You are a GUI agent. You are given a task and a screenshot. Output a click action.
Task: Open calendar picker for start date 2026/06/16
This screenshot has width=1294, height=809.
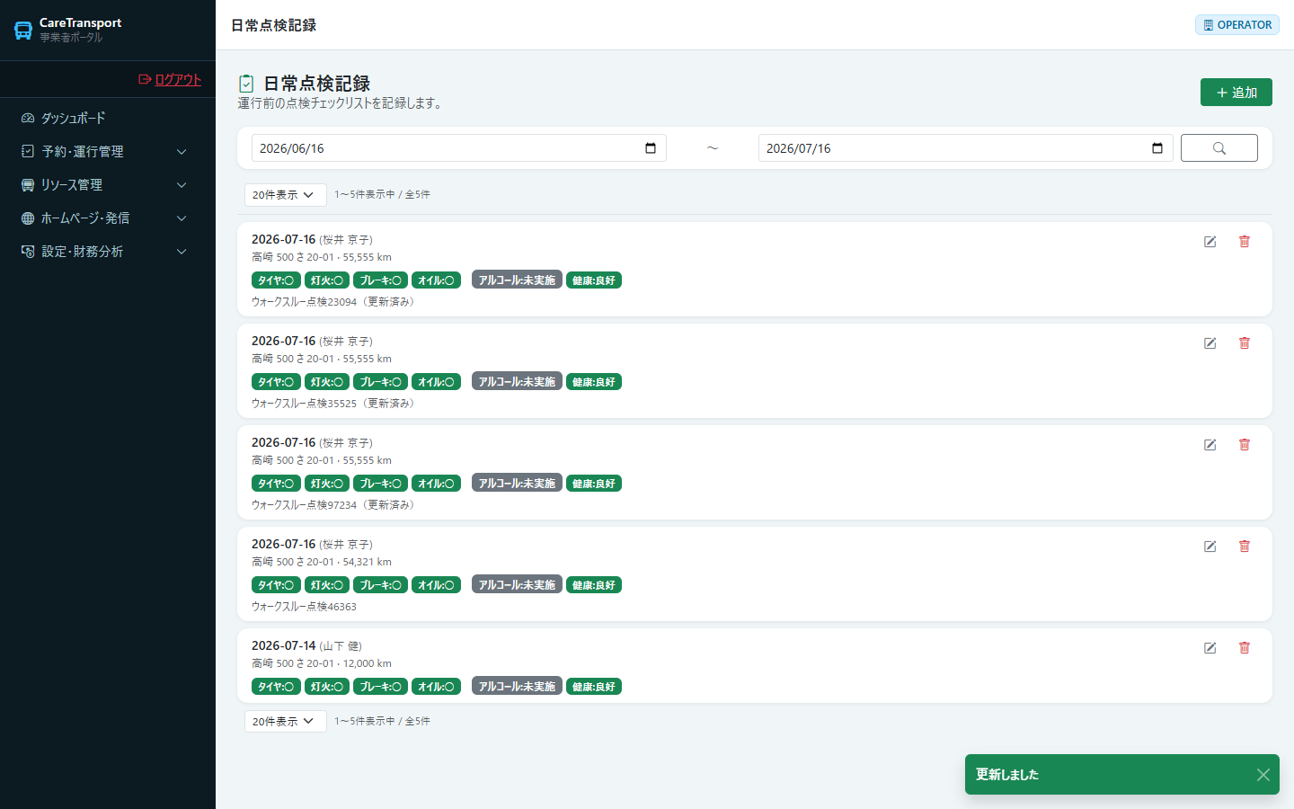coord(651,148)
